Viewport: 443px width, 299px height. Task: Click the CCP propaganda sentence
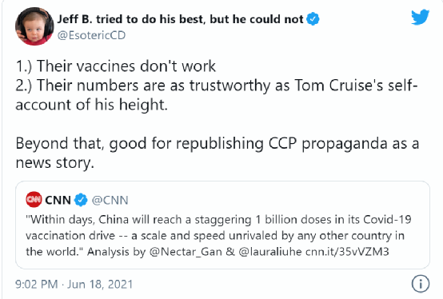click(x=217, y=153)
